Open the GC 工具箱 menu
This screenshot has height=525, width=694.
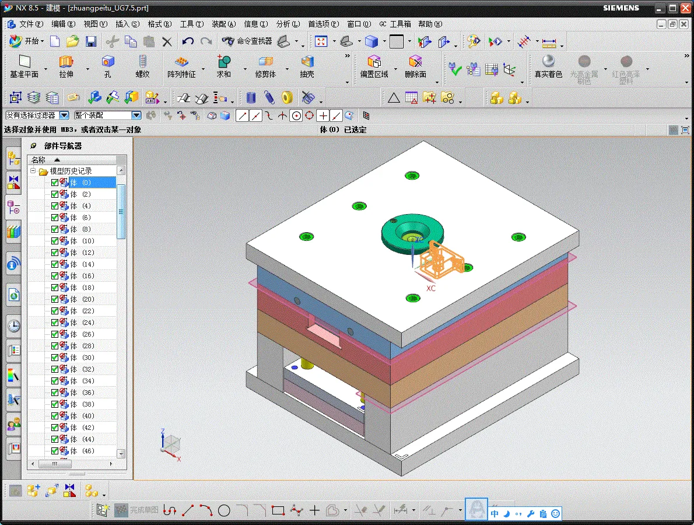(x=395, y=24)
